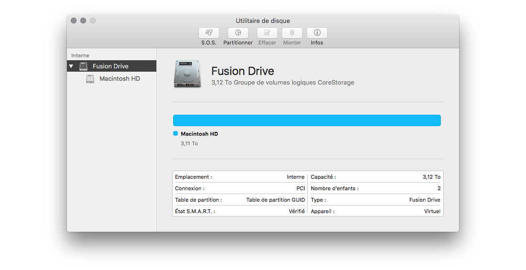
Task: Click the État S.M.A.R.T. value Vérifié
Action: 296,211
